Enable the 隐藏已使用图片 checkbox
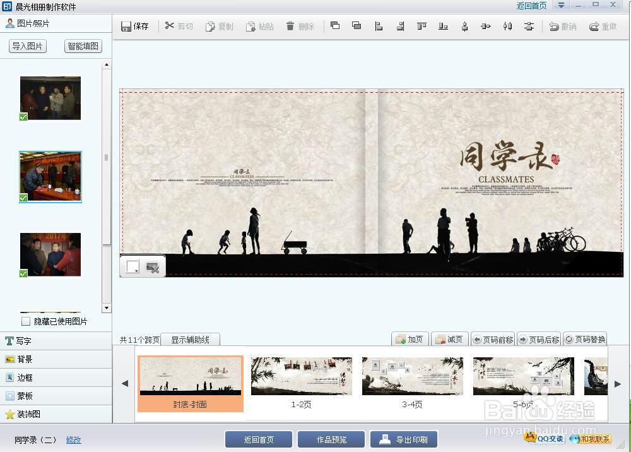Image resolution: width=631 pixels, height=452 pixels. pyautogui.click(x=25, y=321)
